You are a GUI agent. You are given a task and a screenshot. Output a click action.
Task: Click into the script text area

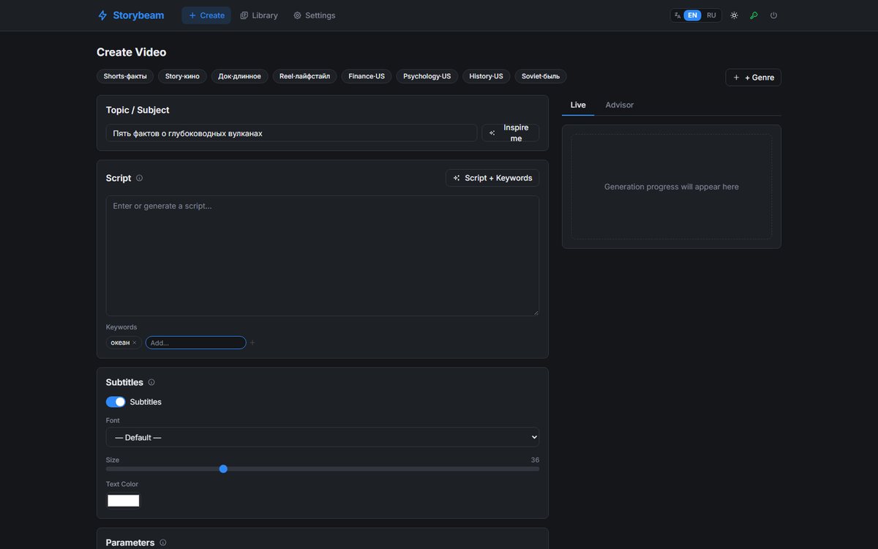(323, 255)
